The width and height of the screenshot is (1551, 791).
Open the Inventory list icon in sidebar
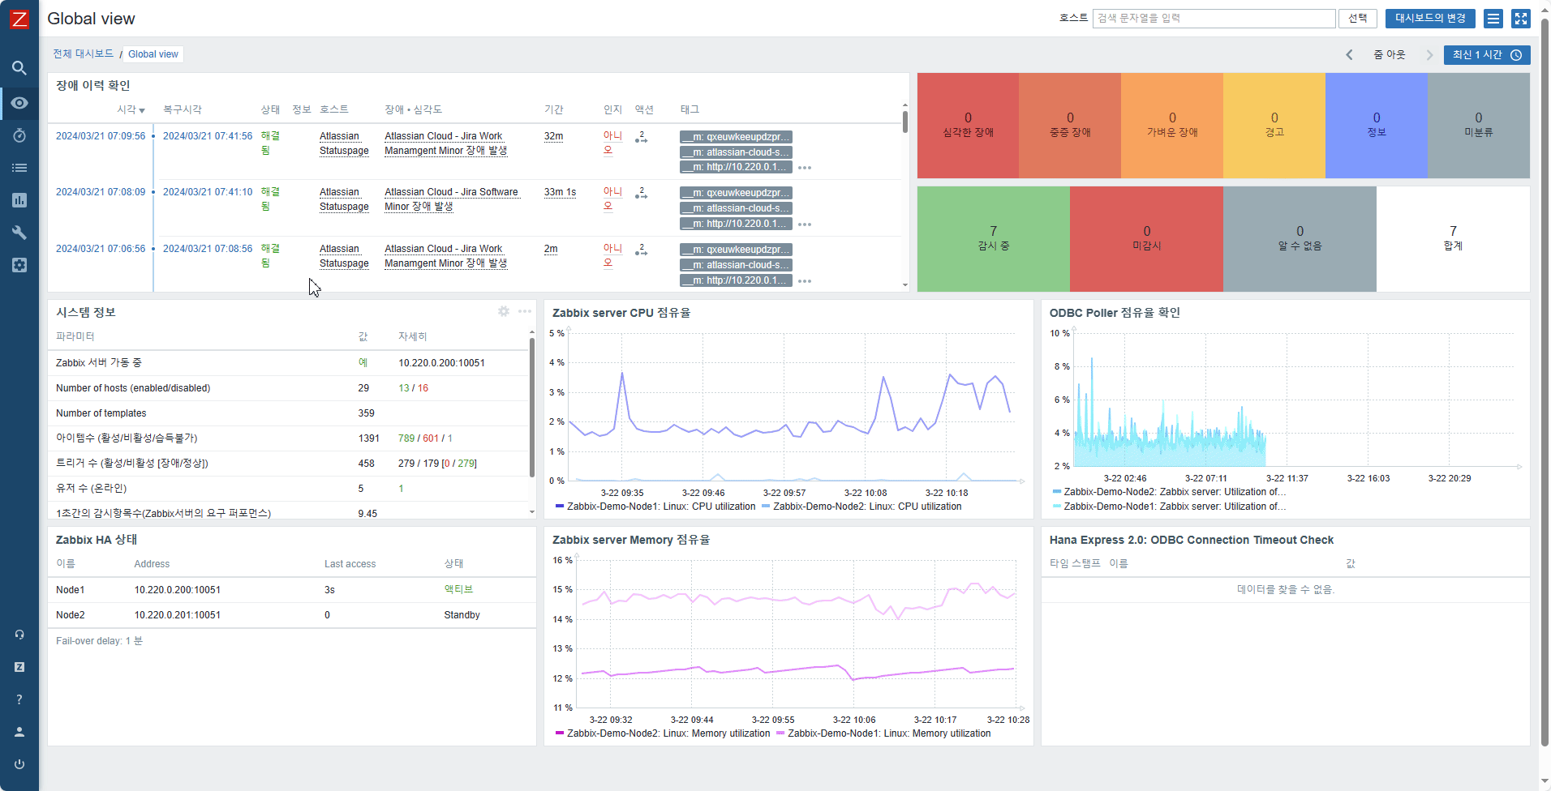19,168
